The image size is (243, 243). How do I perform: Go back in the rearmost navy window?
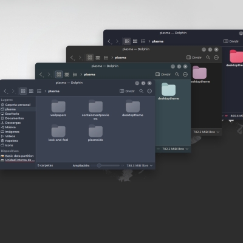coord(109,41)
